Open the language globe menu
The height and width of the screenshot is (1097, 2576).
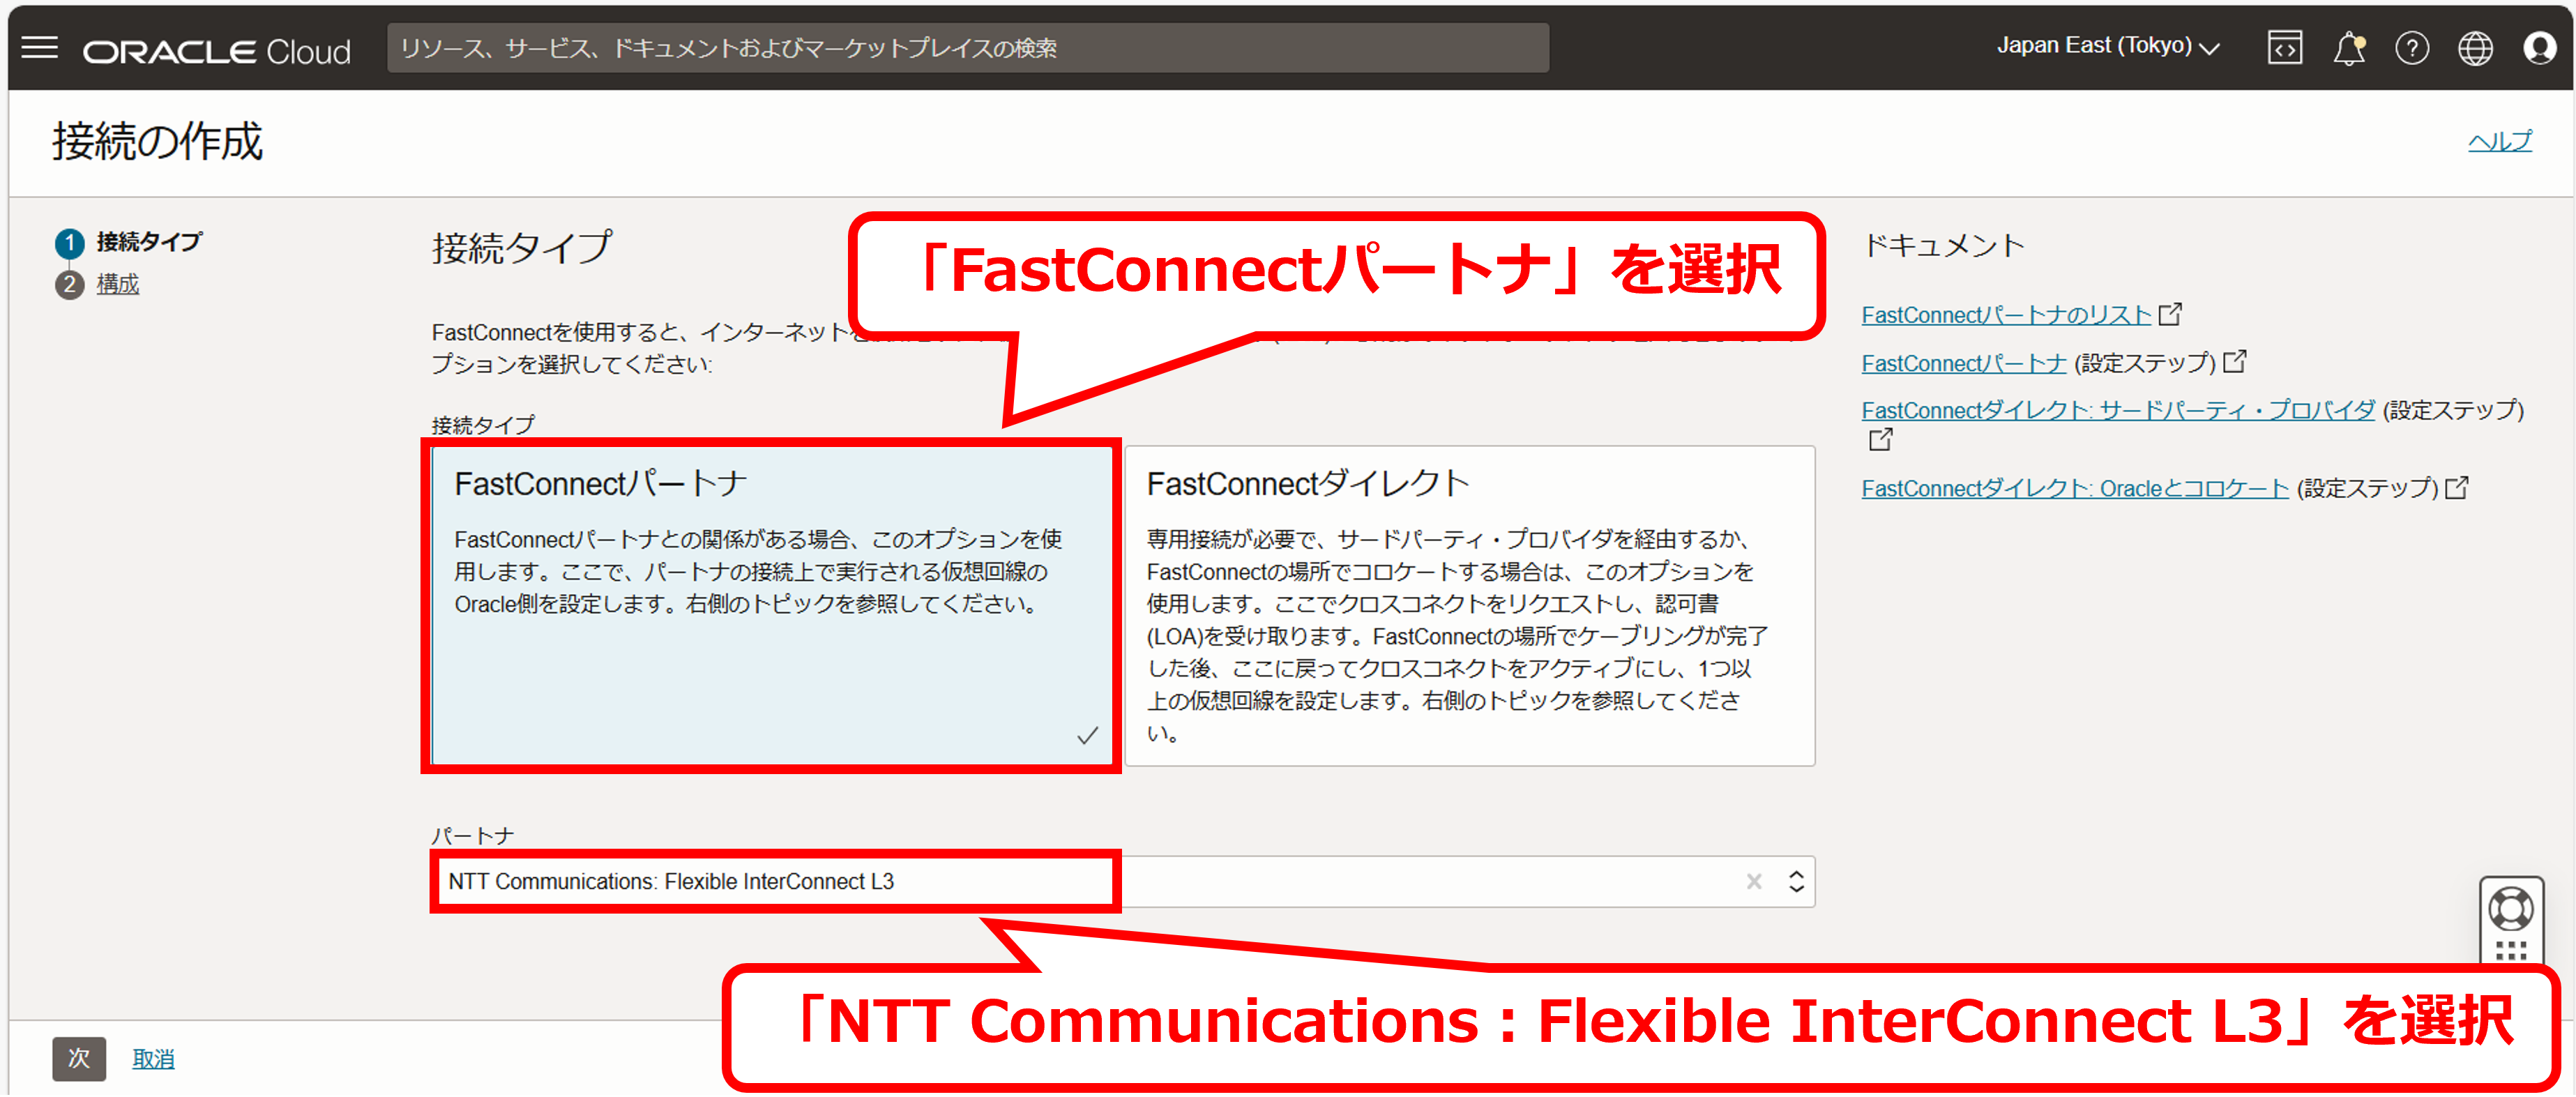pyautogui.click(x=2476, y=48)
